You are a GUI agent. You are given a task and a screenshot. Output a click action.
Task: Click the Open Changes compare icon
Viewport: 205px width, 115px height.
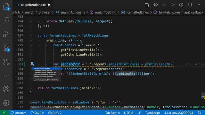(x=147, y=5)
